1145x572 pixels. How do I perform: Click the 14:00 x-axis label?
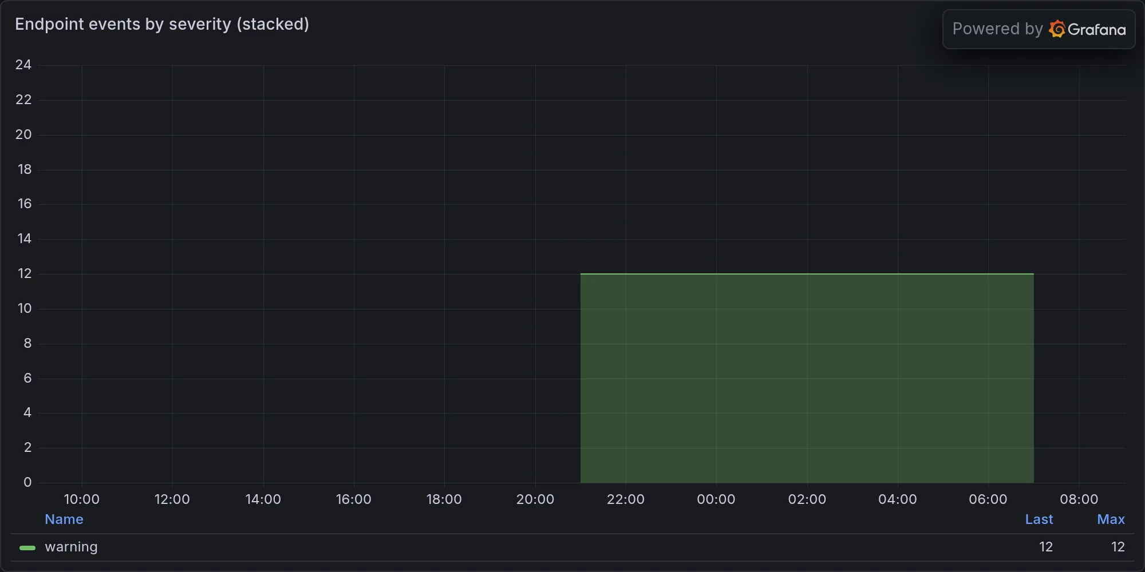tap(263, 499)
